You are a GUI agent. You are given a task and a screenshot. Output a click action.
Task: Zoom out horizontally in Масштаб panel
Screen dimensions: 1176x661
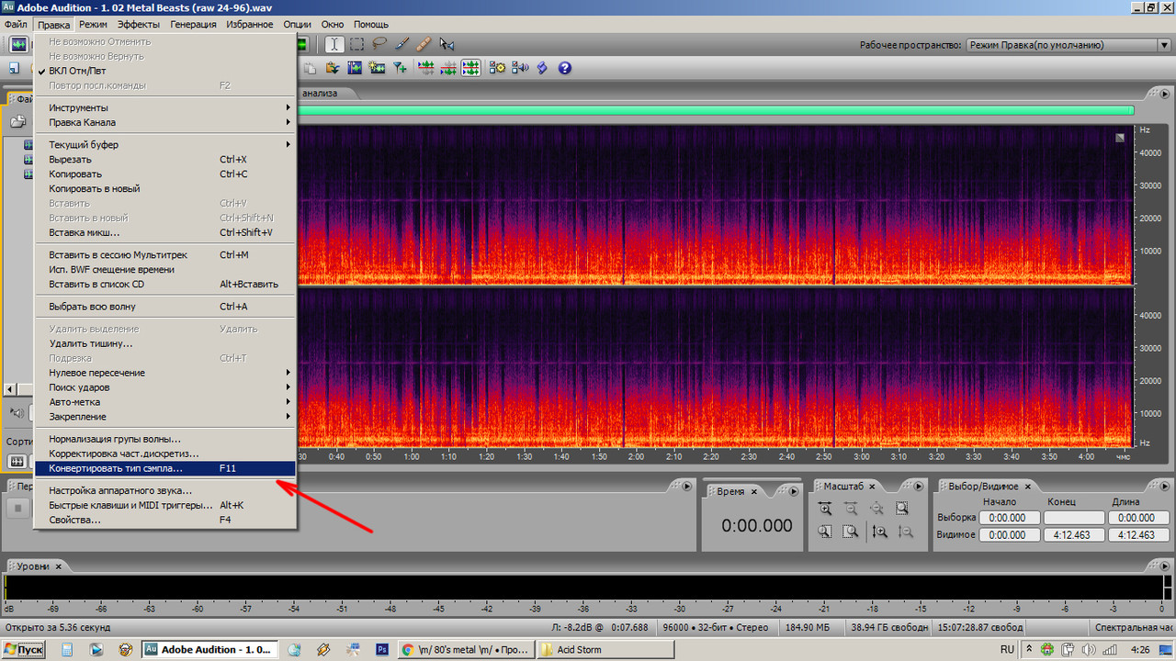click(851, 508)
